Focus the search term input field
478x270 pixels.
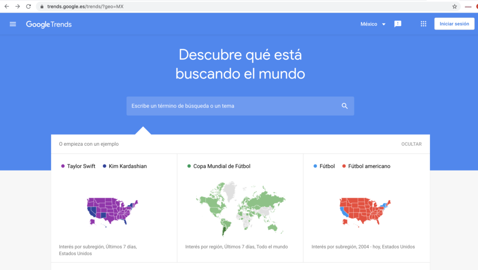[240, 106]
